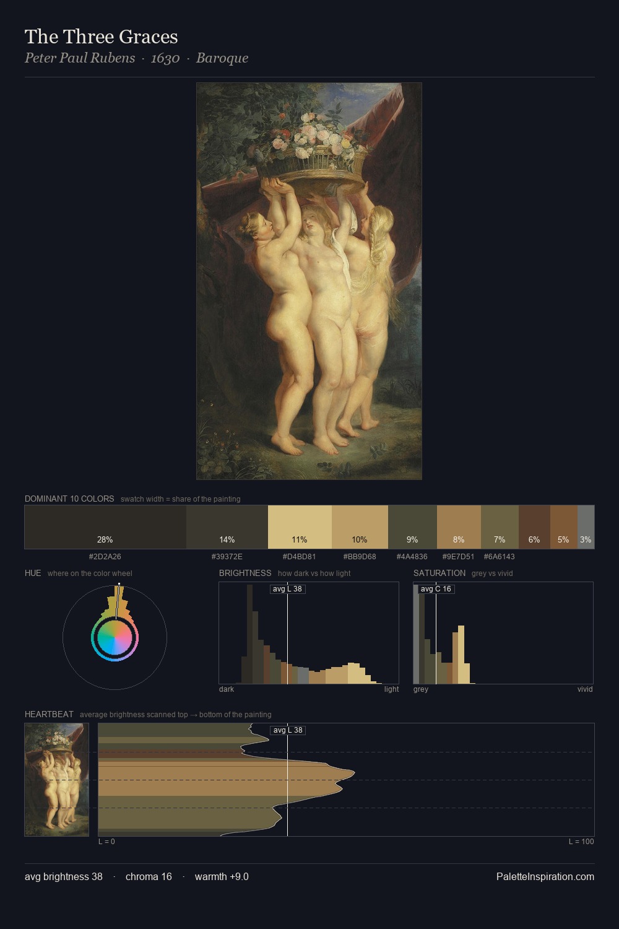Click the 'light' axis label
Viewport: 619px width, 929px height.
click(x=392, y=689)
